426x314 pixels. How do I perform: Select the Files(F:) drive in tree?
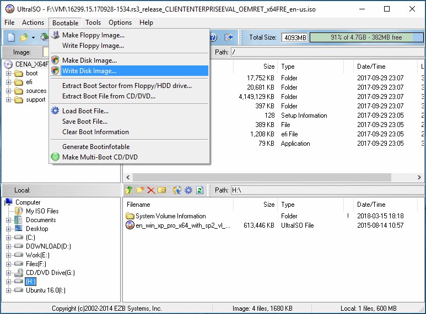coord(36,264)
